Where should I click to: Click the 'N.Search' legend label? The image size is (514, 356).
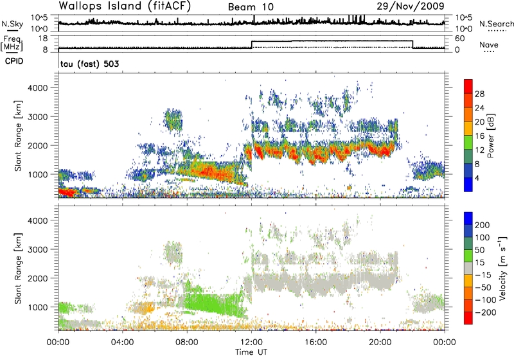tap(497, 24)
